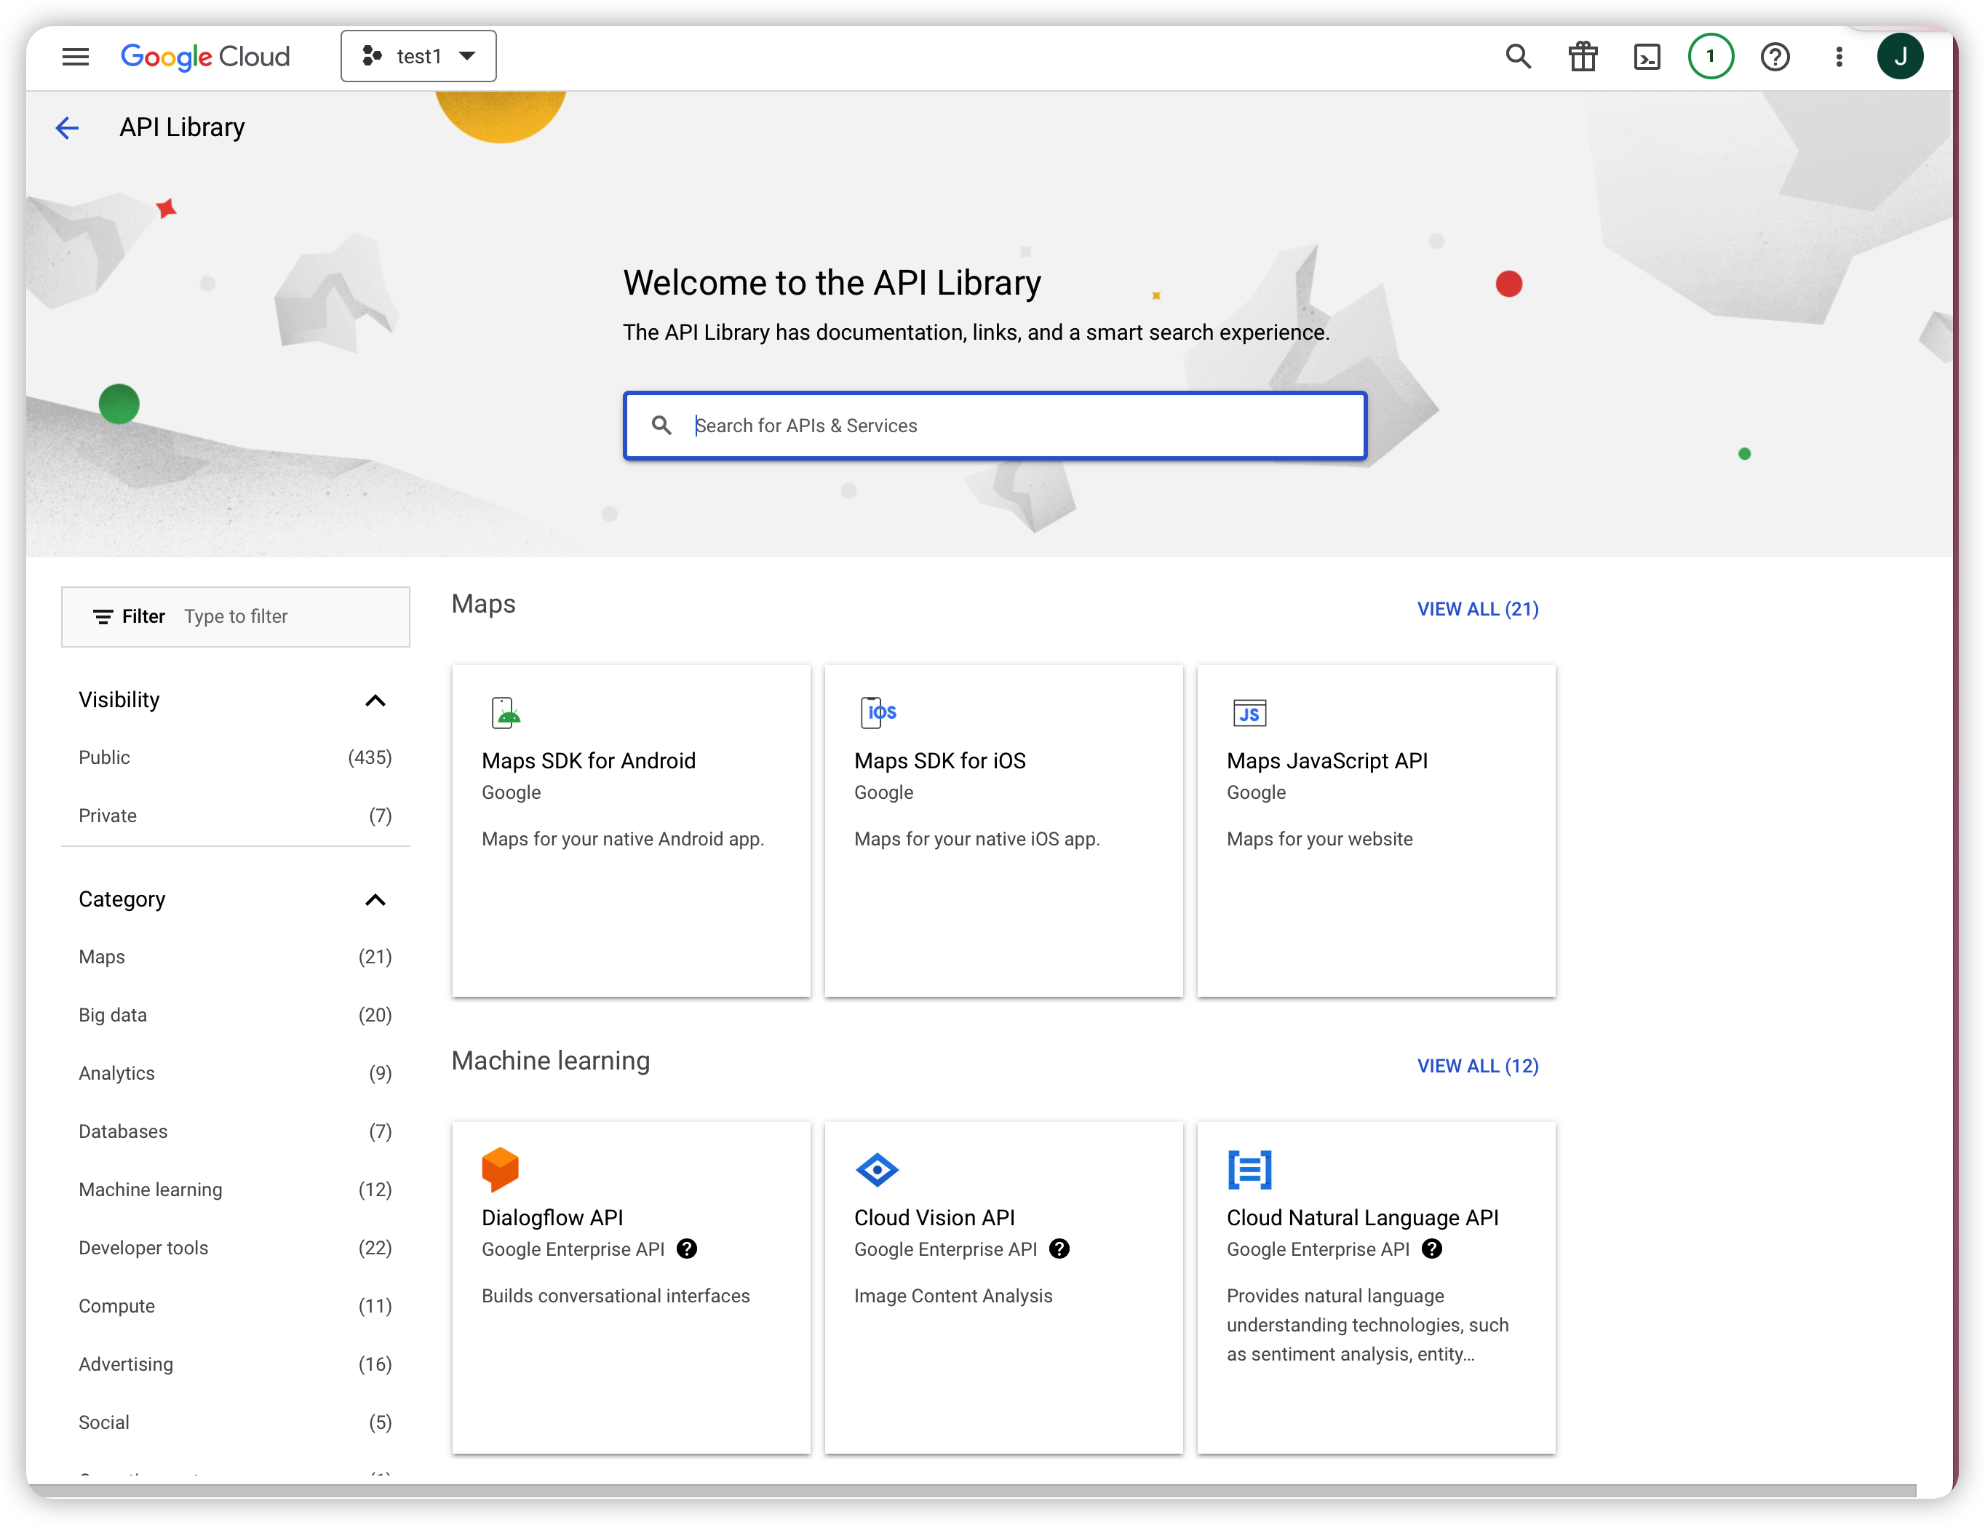
Task: Click the top bar search icon
Action: (x=1519, y=56)
